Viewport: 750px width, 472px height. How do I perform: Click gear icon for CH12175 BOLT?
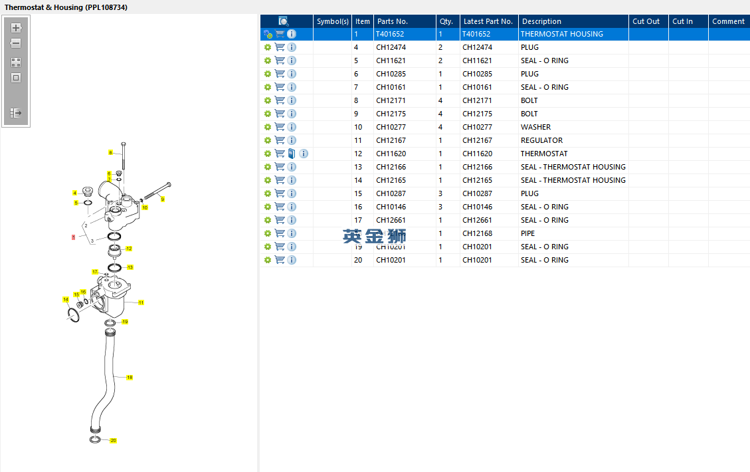(267, 114)
